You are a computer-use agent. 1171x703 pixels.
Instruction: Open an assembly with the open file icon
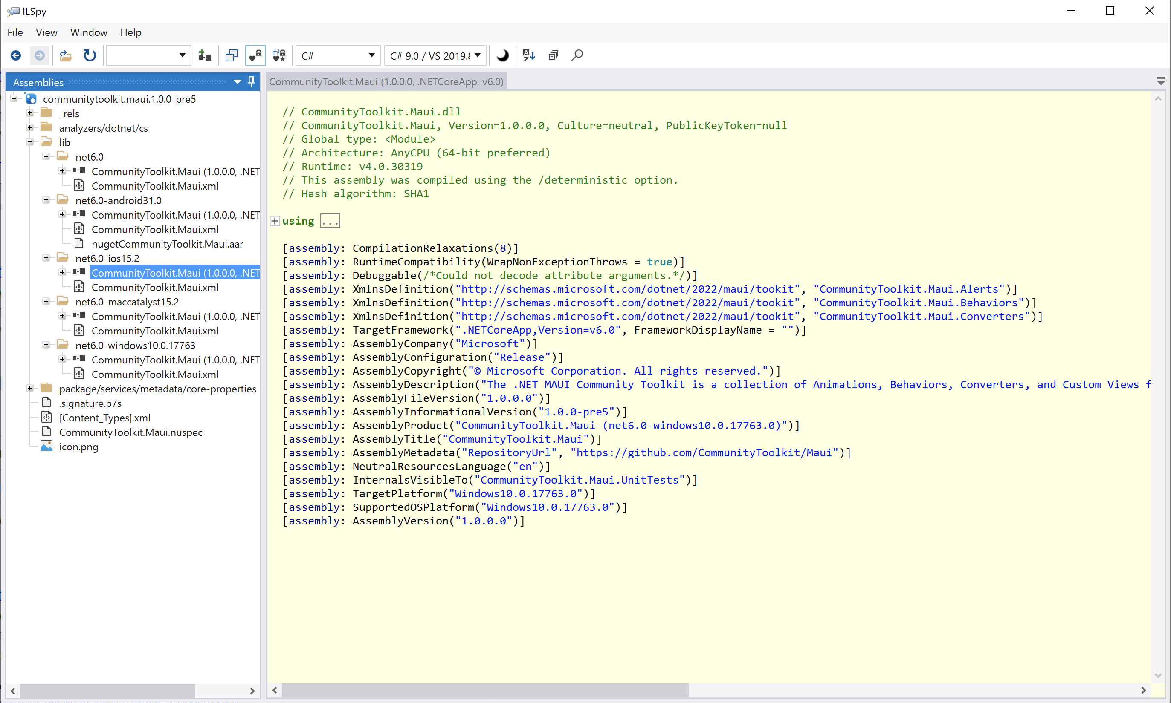point(65,55)
